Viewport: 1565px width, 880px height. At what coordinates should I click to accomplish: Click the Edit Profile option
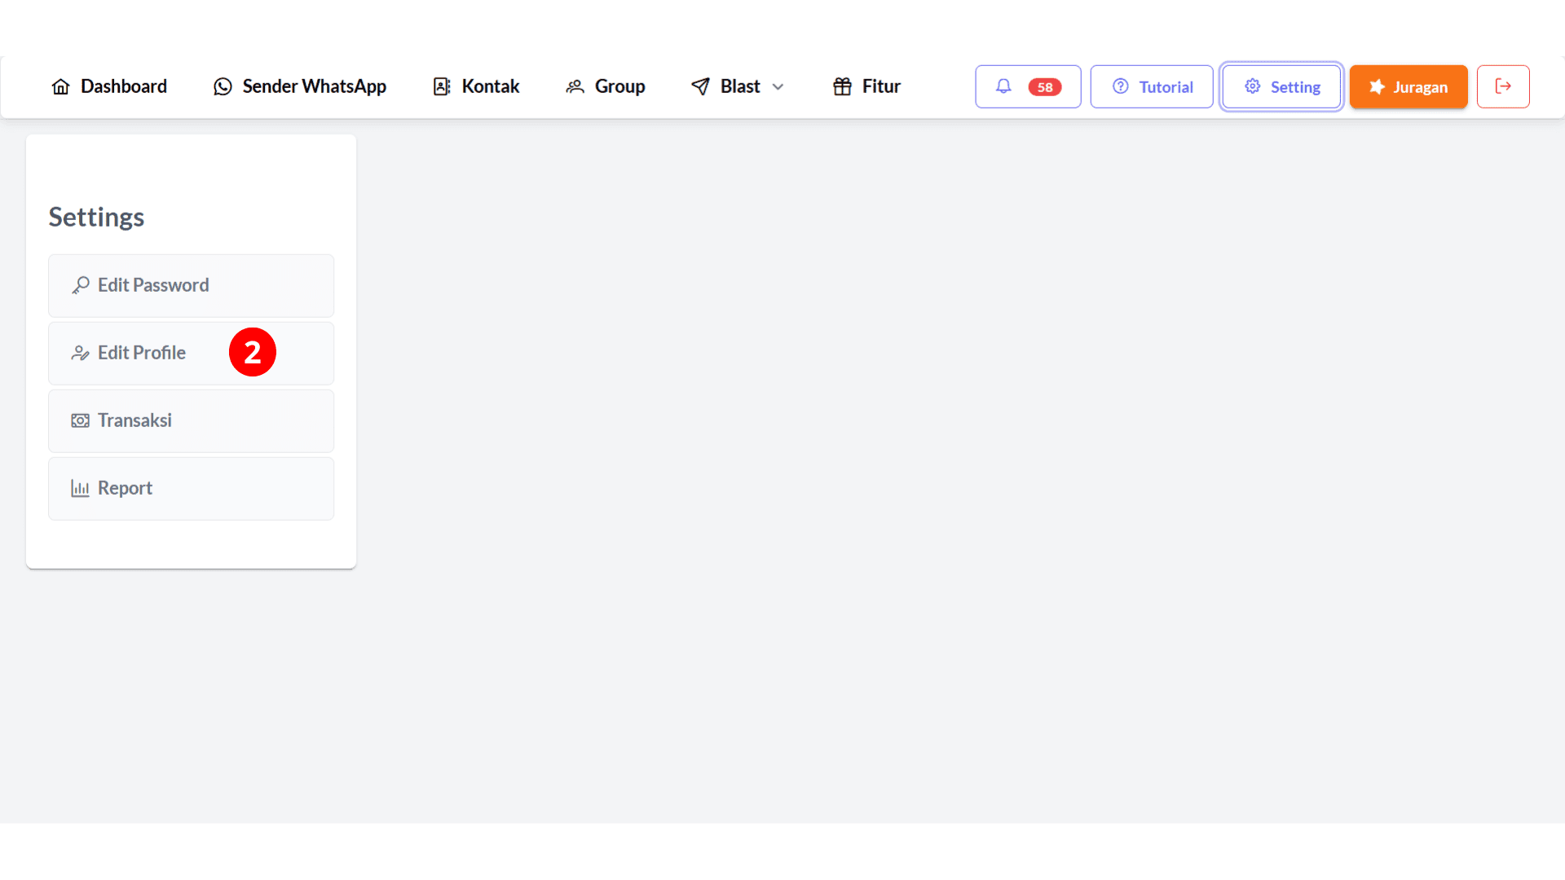point(192,353)
